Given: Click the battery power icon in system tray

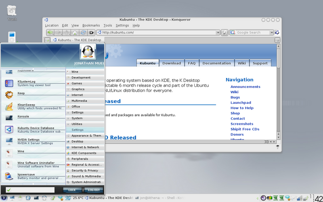Looking at the screenshot, I should pos(269,198).
